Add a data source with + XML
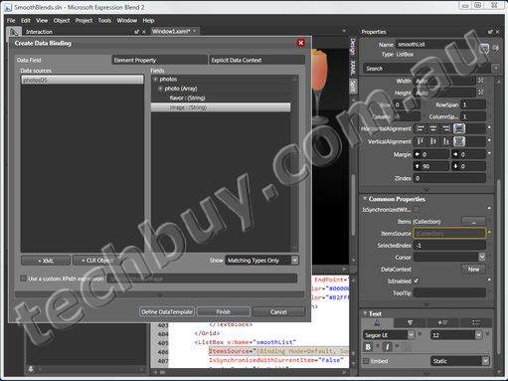The width and height of the screenshot is (508, 381). pos(46,261)
